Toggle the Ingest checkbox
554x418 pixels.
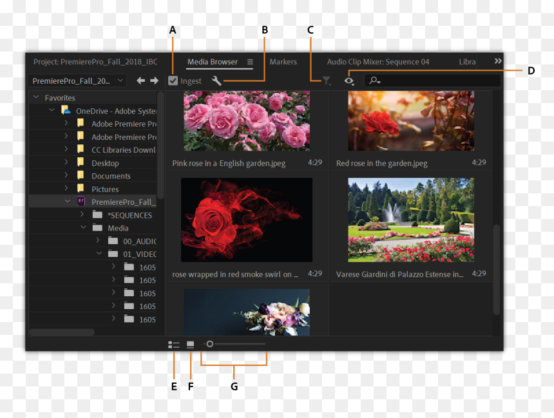click(173, 81)
